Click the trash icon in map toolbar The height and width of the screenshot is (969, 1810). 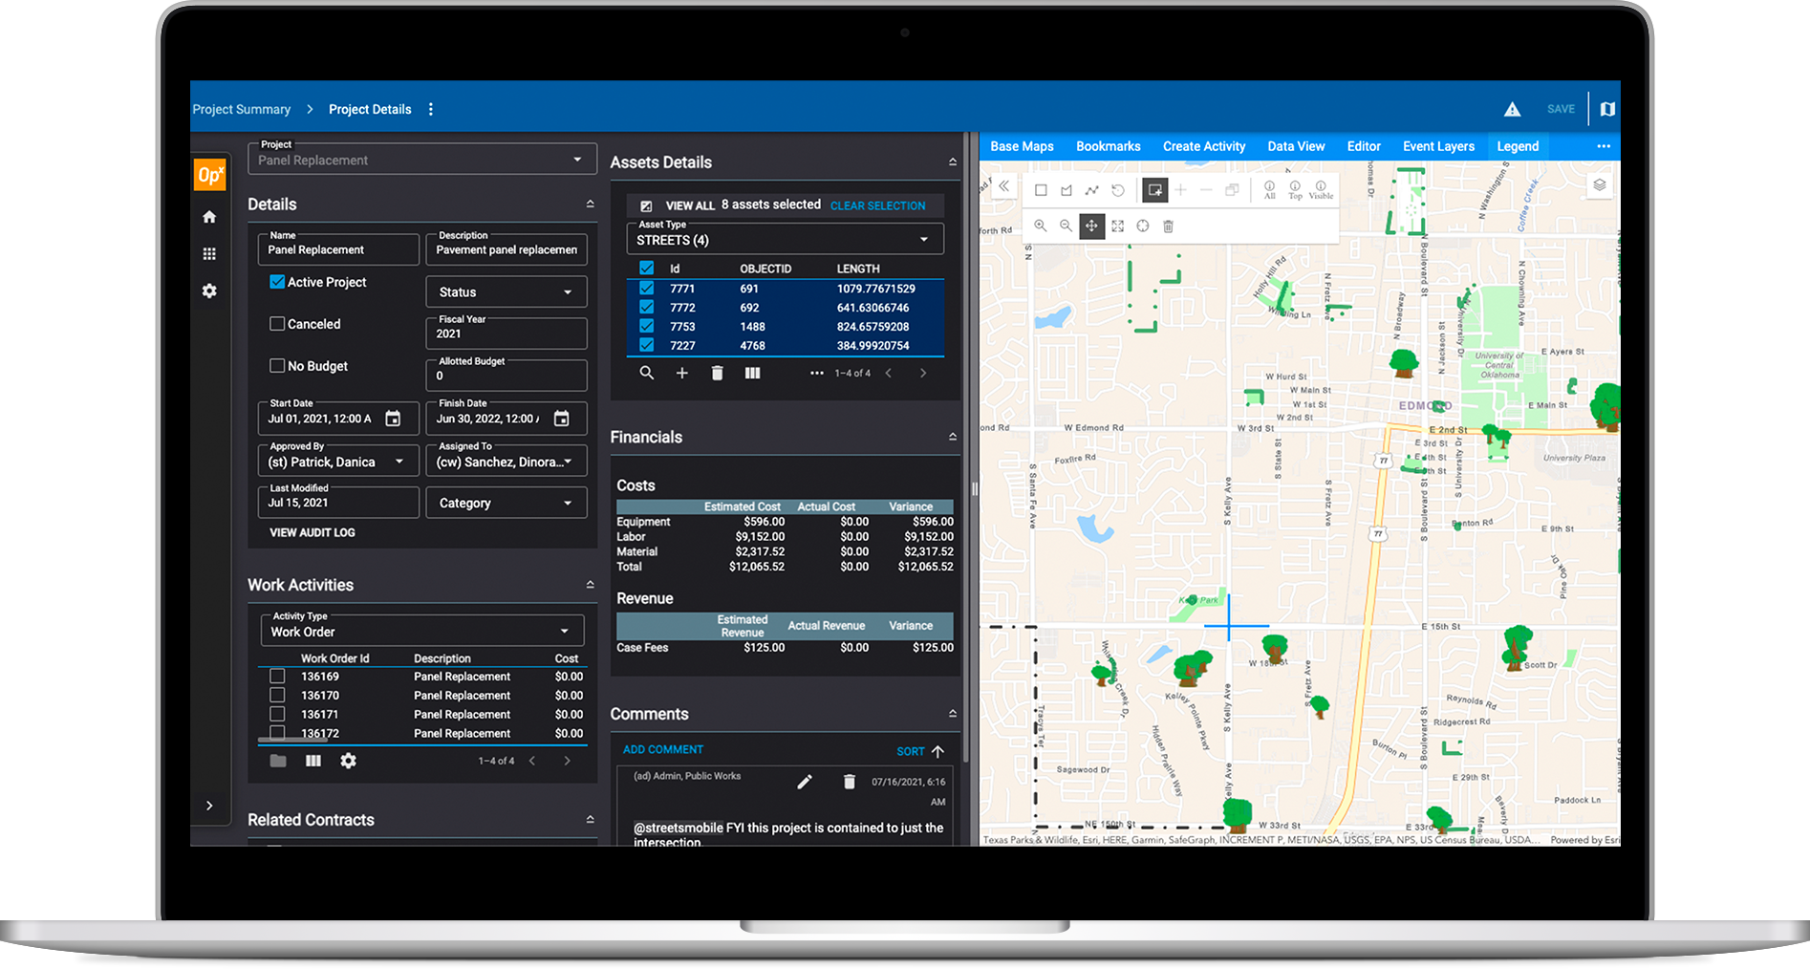coord(1168,226)
